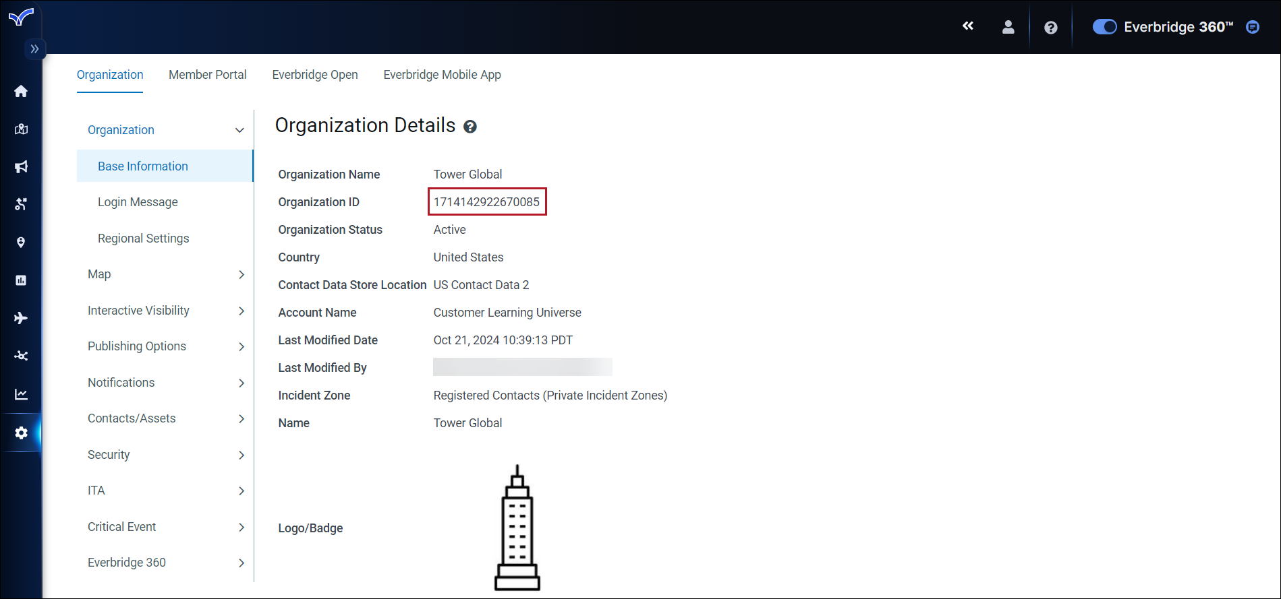Open the Login Message menu item
Screen dimensions: 1281x599
point(138,202)
